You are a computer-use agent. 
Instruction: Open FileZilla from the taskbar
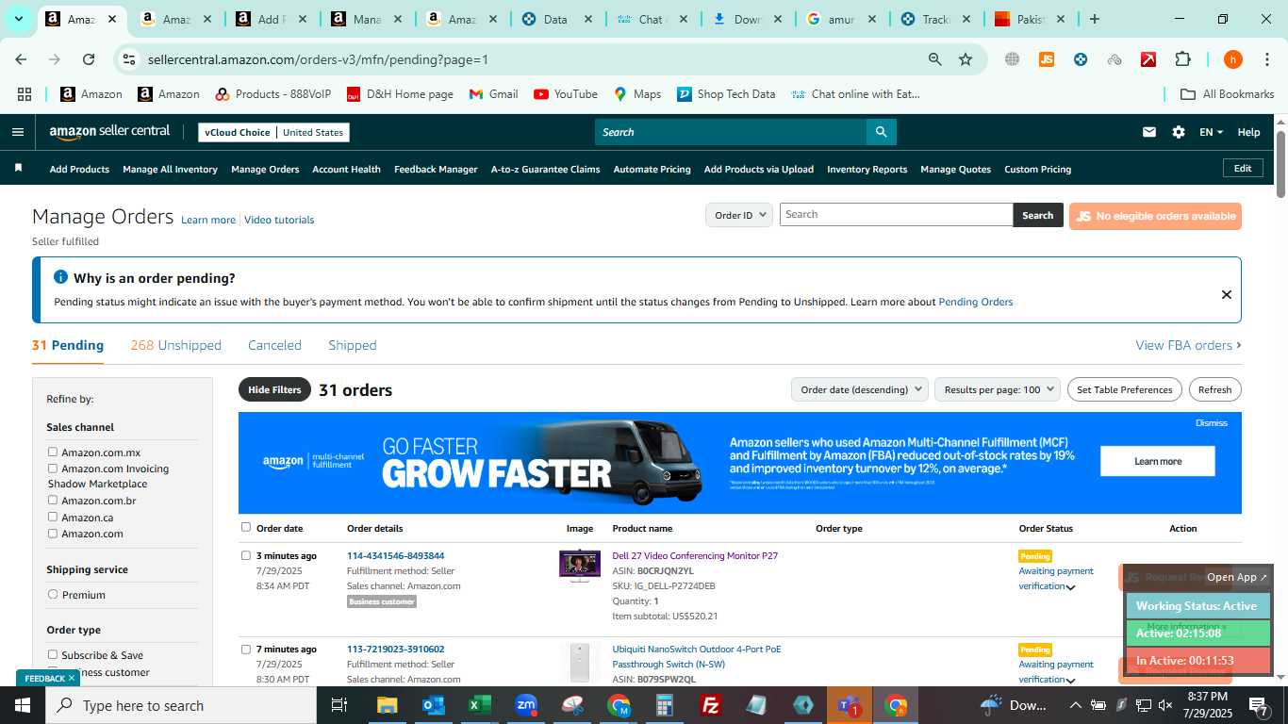pos(711,705)
